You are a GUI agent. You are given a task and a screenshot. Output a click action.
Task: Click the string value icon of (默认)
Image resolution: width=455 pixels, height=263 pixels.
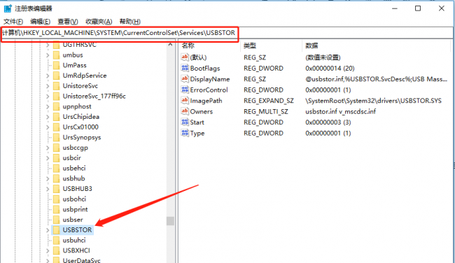tap(185, 57)
